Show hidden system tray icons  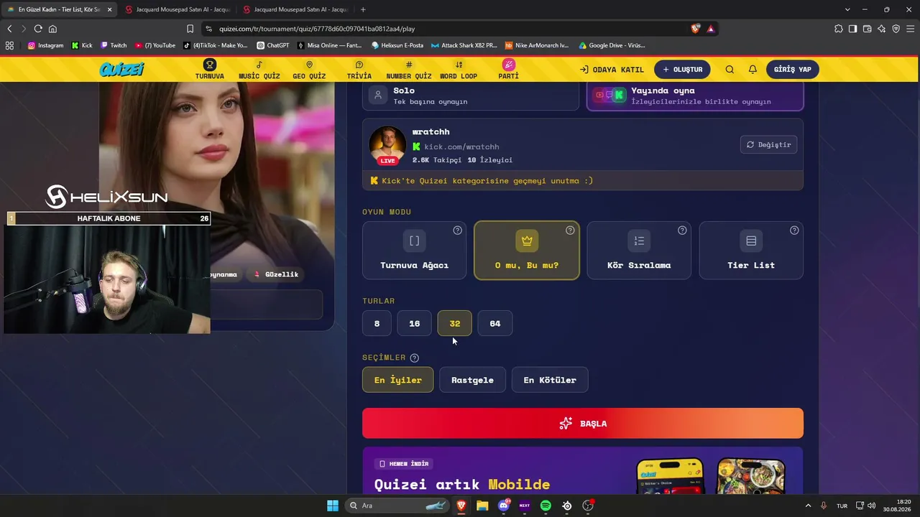click(808, 506)
